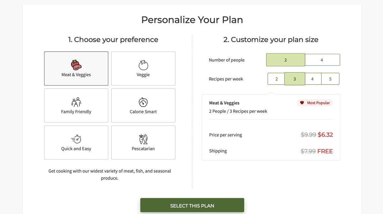Click the Select This Plan button
The height and width of the screenshot is (214, 383).
(192, 205)
